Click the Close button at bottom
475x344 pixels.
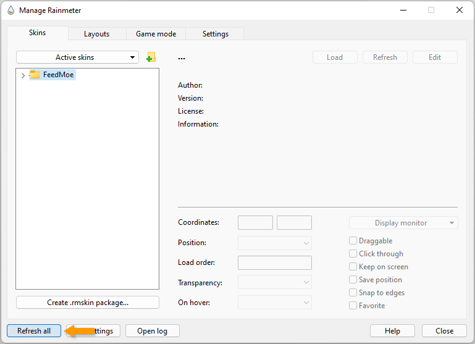pos(444,330)
